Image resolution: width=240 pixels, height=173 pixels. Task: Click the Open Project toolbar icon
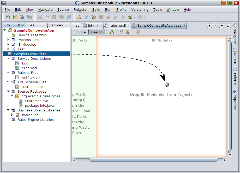[x=22, y=17]
